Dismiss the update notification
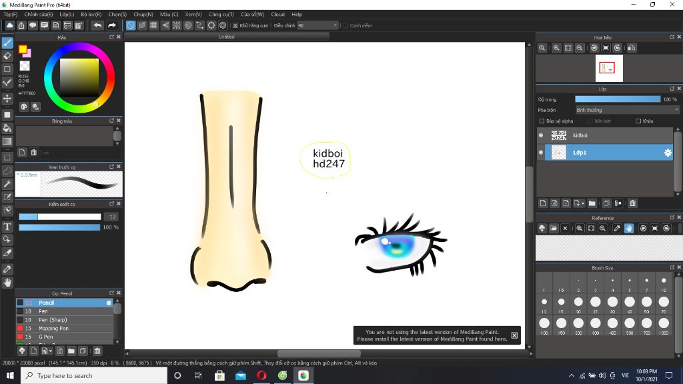This screenshot has width=683, height=384. (514, 335)
